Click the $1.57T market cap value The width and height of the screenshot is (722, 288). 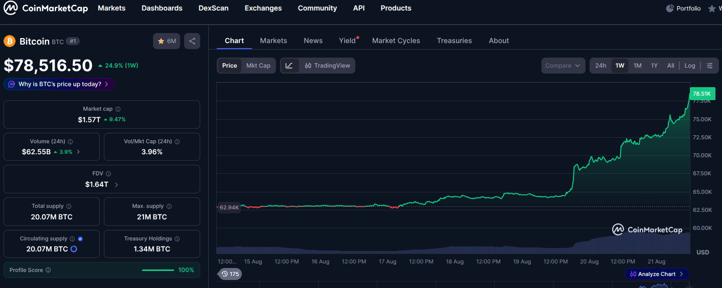click(x=89, y=119)
